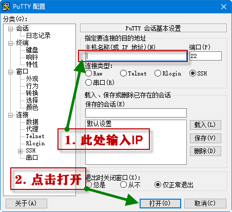Set close window on exit to 从不
Screen dimensions: 232x212
123,185
